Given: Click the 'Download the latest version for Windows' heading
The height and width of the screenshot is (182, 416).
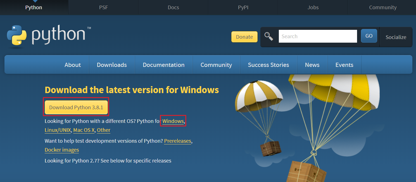Looking at the screenshot, I should [132, 90].
